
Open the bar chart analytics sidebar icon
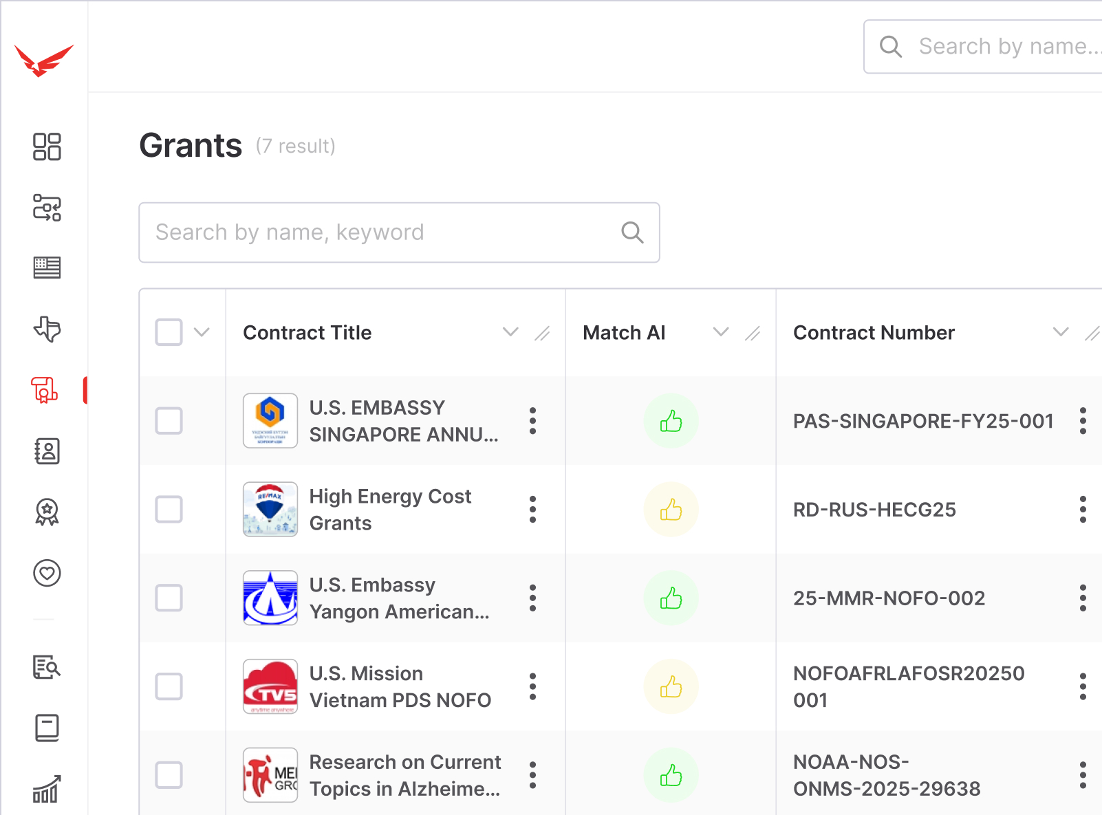tap(47, 789)
